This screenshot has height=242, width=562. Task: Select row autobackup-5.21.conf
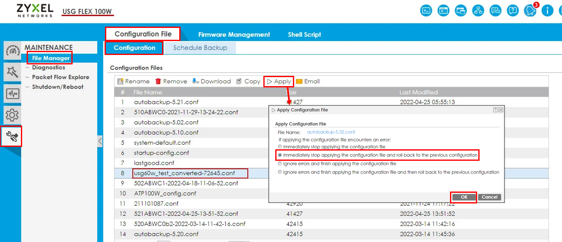(x=331, y=102)
